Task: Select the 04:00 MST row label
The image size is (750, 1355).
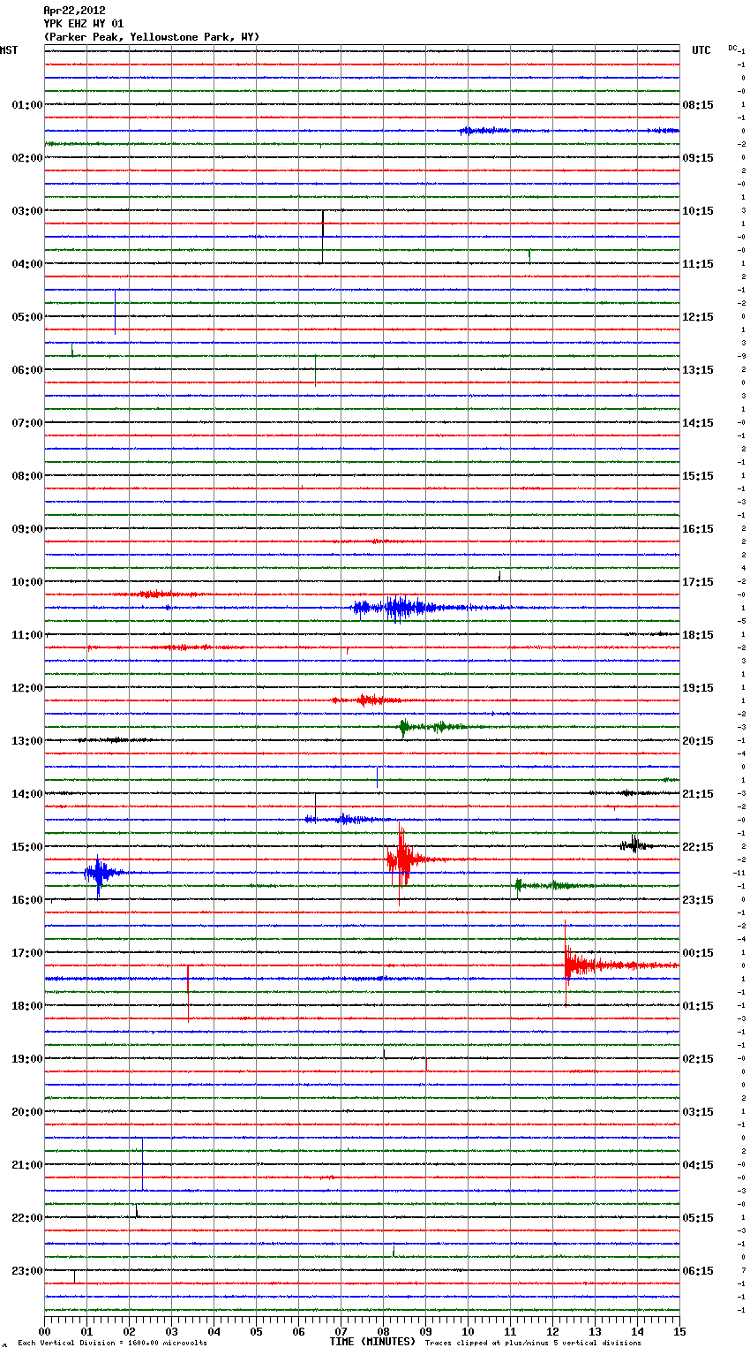Action: 27,264
